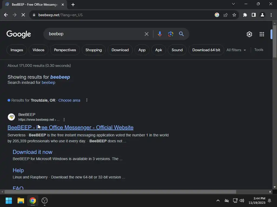Screen dimensions: 277x207
Task: Open the BeeBEEP result's more options
Action: pos(64,120)
